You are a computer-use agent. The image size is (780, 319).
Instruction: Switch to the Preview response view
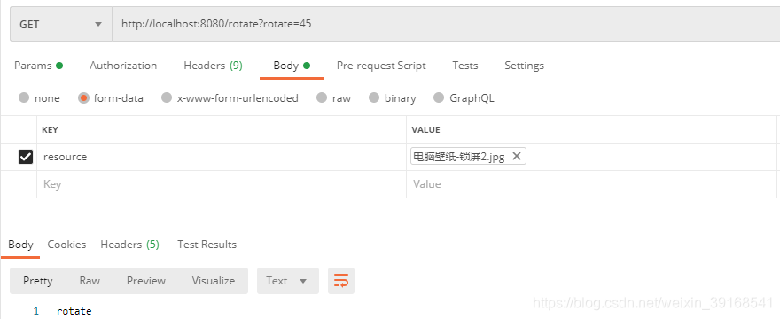[145, 281]
